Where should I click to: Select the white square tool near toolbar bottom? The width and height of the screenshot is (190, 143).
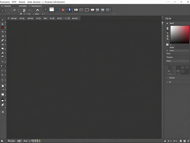pos(3,94)
